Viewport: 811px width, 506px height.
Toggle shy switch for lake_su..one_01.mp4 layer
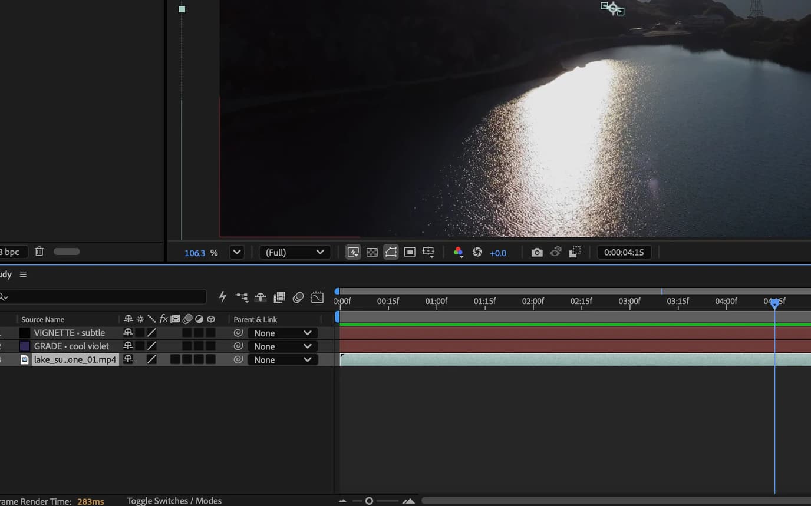click(x=128, y=359)
